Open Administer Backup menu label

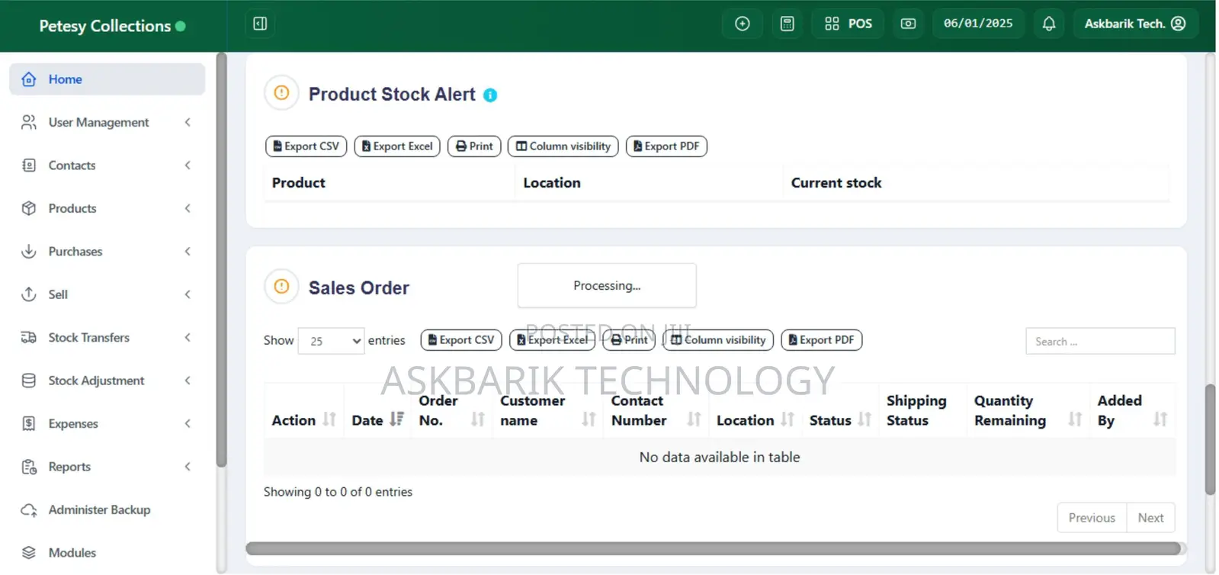[99, 509]
